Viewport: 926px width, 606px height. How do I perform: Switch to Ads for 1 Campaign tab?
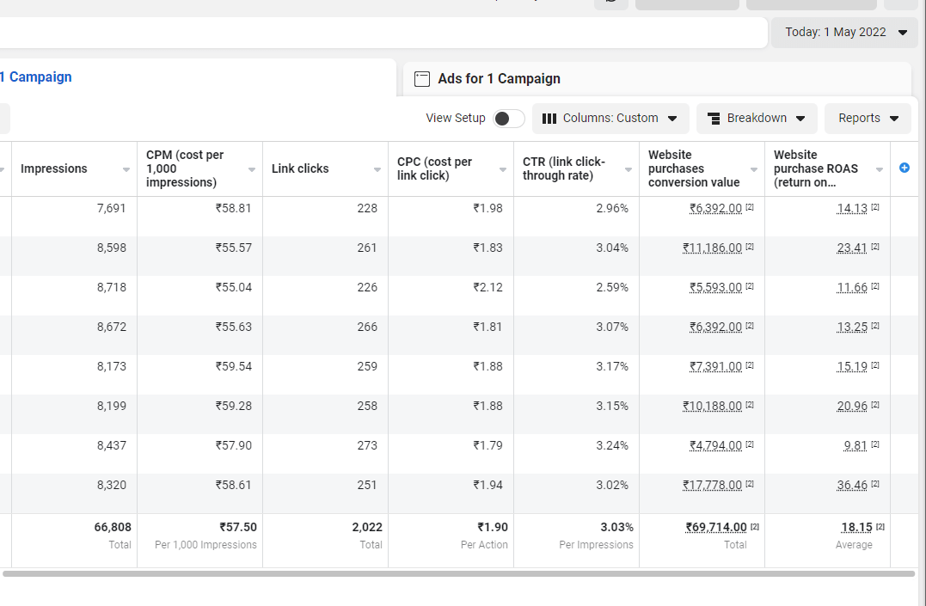(x=499, y=79)
